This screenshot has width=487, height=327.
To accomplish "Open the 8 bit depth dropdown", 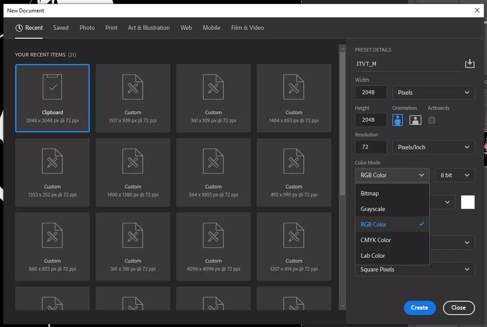I will 455,175.
